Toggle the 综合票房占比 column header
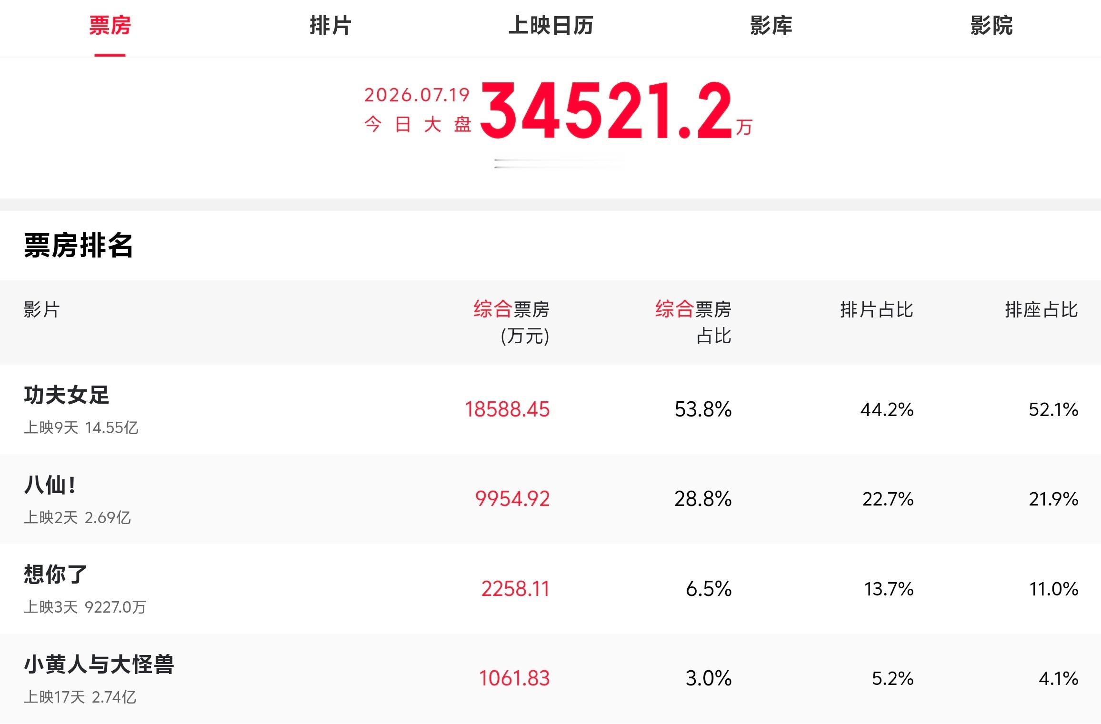 693,322
